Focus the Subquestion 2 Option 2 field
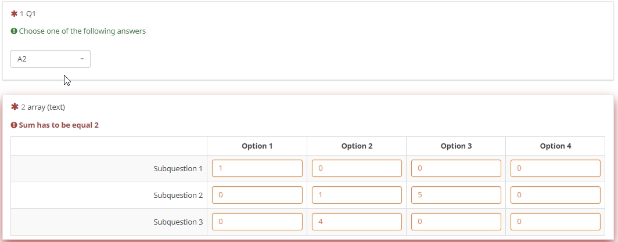 coord(357,196)
